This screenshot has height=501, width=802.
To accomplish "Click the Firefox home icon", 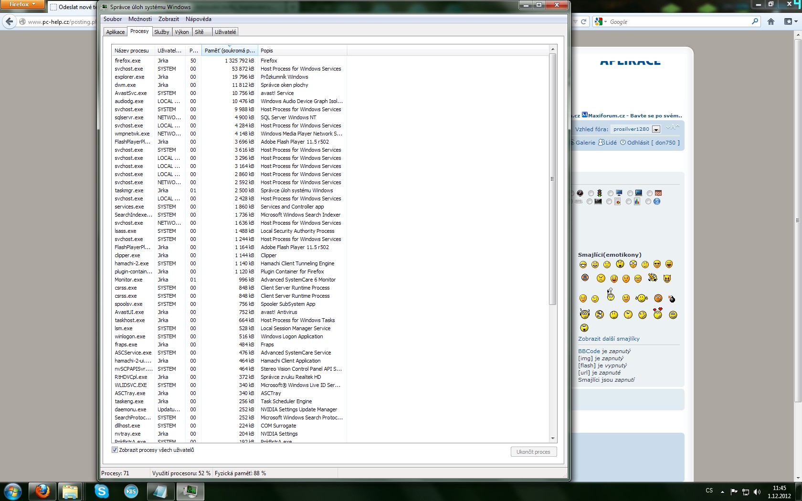I will point(771,21).
